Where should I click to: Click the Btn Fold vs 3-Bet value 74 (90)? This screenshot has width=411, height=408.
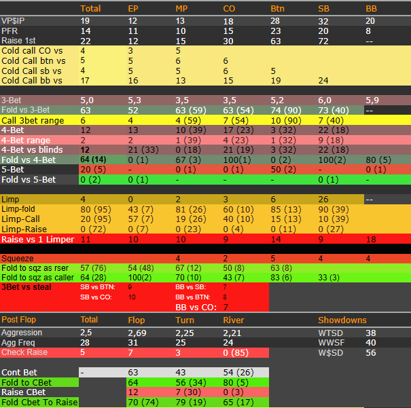pyautogui.click(x=286, y=110)
